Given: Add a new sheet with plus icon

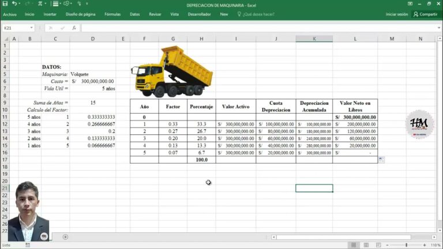Looking at the screenshot, I should point(65,237).
